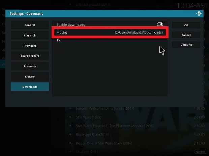
Task: Click the Kodi logo in the dialog header
Action: click(199, 13)
